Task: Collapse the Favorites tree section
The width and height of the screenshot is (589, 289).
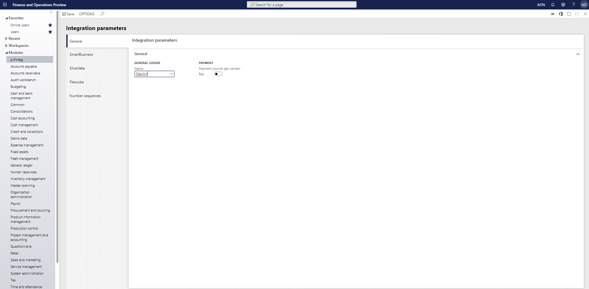Action: (x=6, y=18)
